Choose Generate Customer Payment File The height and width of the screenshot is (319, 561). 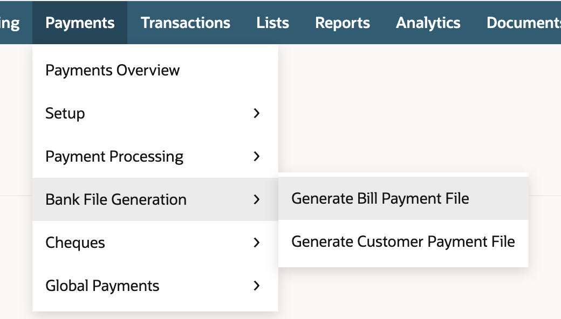click(403, 241)
